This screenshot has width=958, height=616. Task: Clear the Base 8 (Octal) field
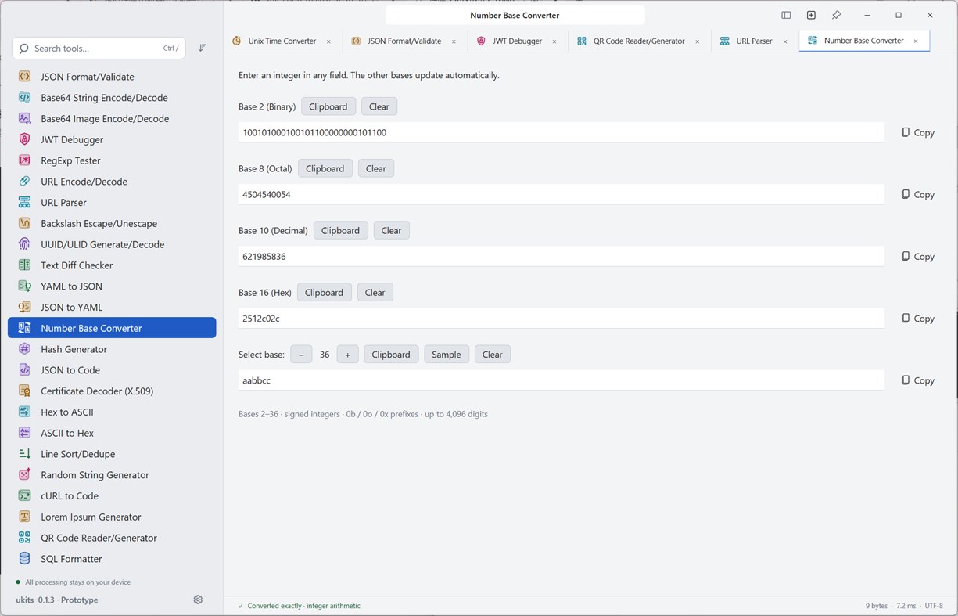(376, 168)
